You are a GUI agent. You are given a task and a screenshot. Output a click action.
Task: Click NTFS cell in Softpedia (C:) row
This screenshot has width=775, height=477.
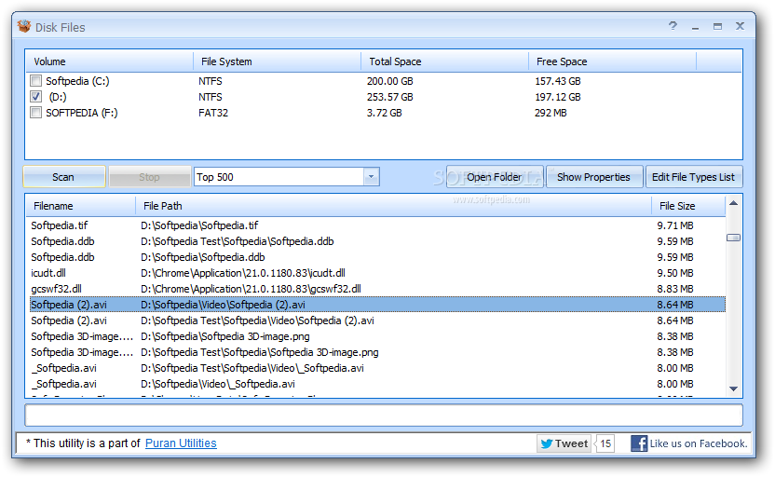211,81
